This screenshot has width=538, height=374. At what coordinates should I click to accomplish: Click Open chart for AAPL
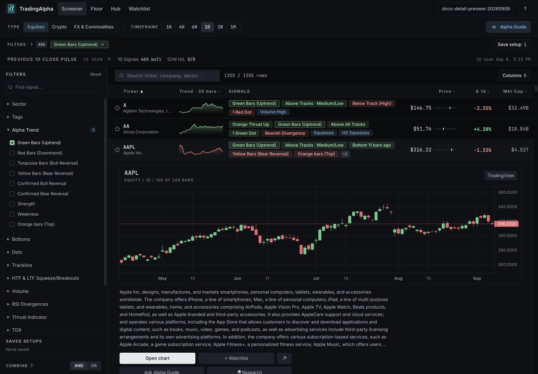157,358
